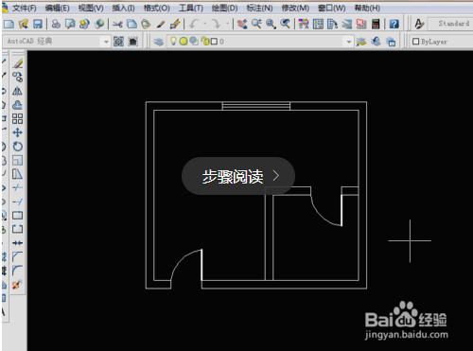Save the drawing using the floppy disk icon
473x351 pixels.
click(38, 24)
